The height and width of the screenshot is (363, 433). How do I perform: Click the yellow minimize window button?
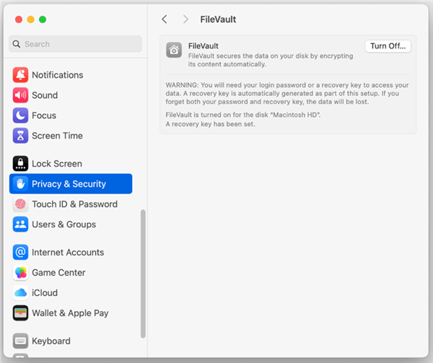pos(30,19)
